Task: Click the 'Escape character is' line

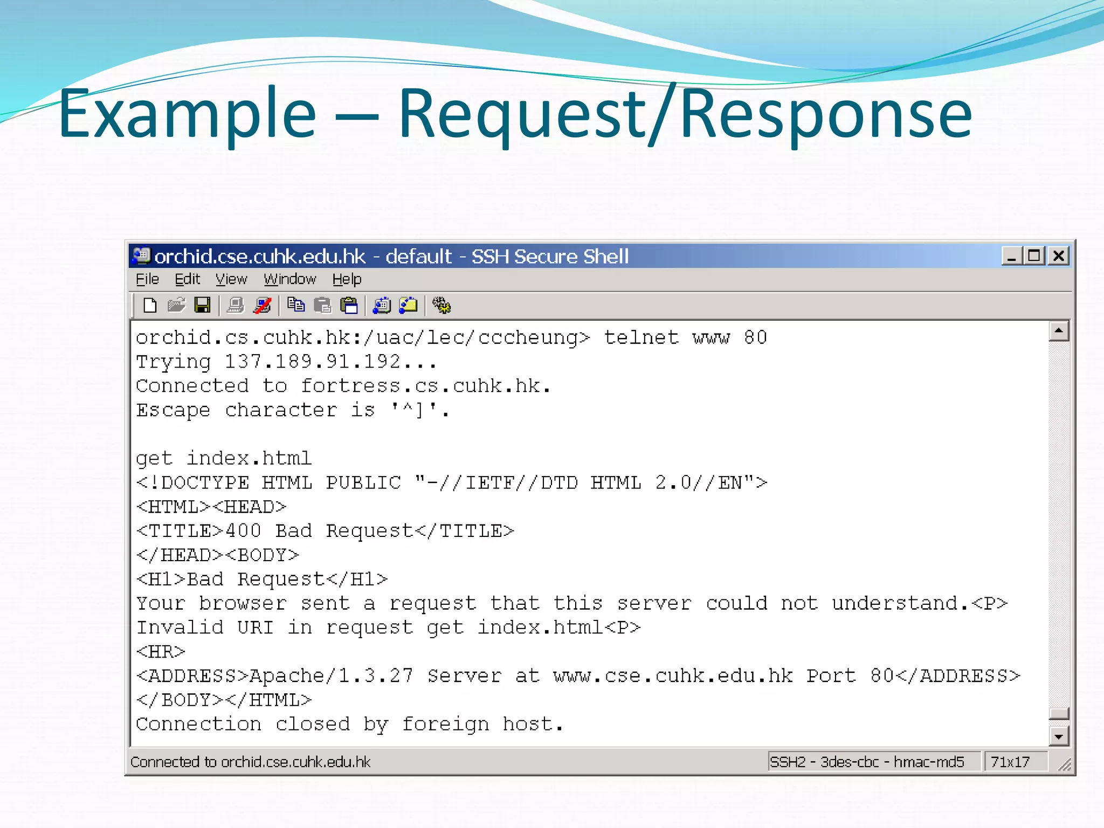Action: (x=292, y=410)
